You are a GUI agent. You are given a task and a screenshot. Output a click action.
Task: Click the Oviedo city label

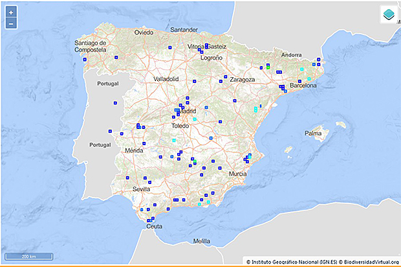click(144, 32)
